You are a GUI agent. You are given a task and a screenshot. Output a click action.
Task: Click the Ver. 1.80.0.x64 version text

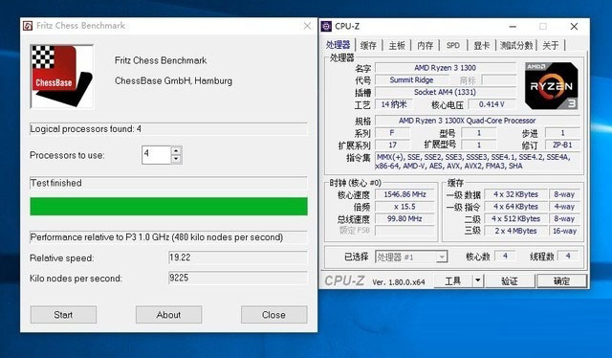point(399,282)
